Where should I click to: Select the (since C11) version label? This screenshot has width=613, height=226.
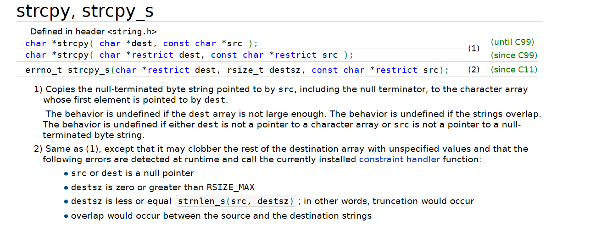pyautogui.click(x=514, y=70)
